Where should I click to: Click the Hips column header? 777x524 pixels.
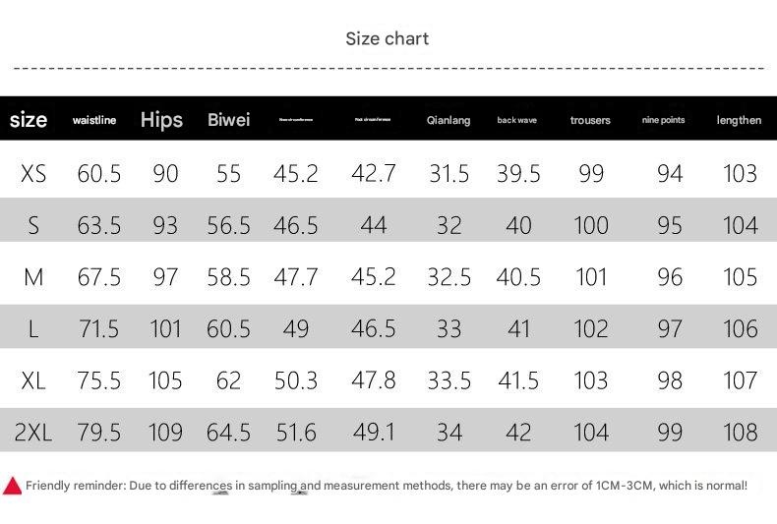pyautogui.click(x=161, y=120)
